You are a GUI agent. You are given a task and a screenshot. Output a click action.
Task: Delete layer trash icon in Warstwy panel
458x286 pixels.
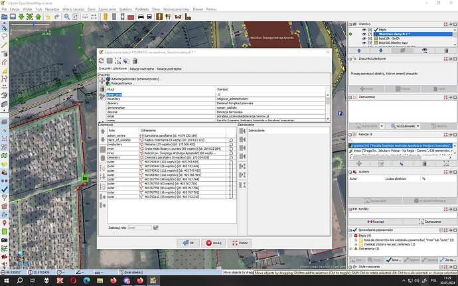pos(446,50)
